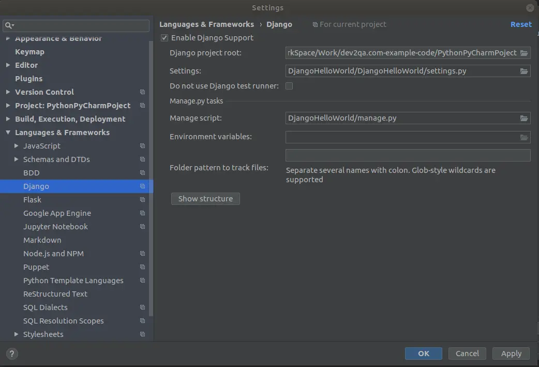Select the BDD settings item
Viewport: 539px width, 367px height.
click(31, 173)
